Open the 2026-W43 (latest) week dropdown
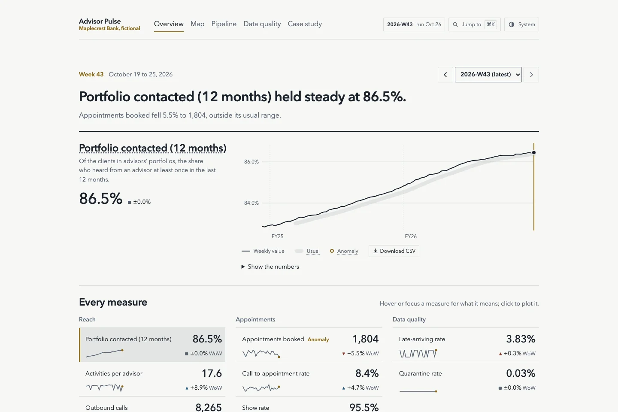Screen dimensions: 618x412 pyautogui.click(x=488, y=75)
